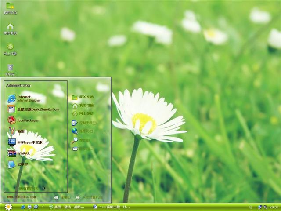The height and width of the screenshot is (211, 281).
Task: Choose 搜索 in the Start menu
Action: pos(84,140)
